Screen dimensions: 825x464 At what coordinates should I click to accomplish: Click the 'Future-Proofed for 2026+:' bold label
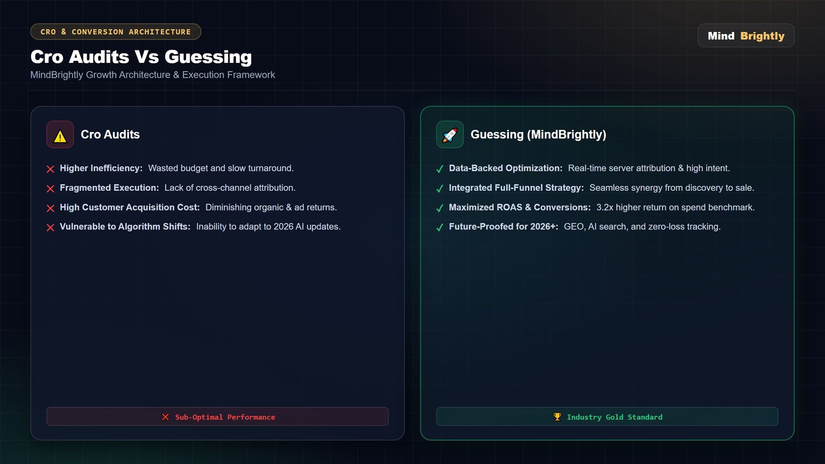pos(504,226)
